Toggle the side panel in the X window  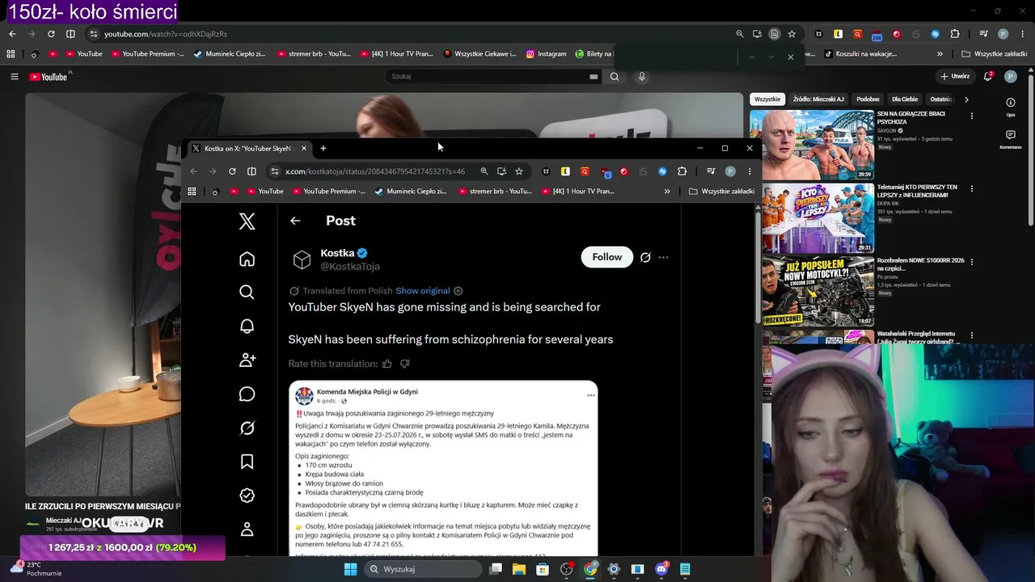[251, 171]
